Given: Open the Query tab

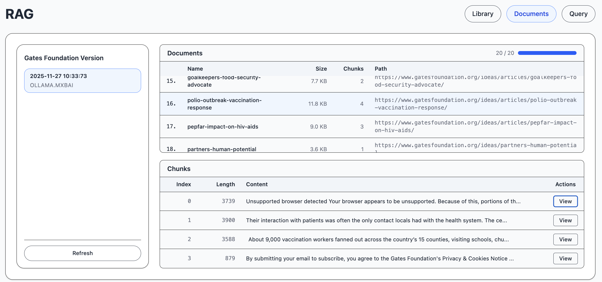Looking at the screenshot, I should pyautogui.click(x=578, y=14).
